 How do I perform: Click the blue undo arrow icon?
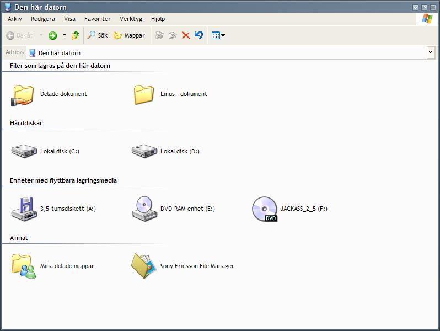click(x=198, y=35)
